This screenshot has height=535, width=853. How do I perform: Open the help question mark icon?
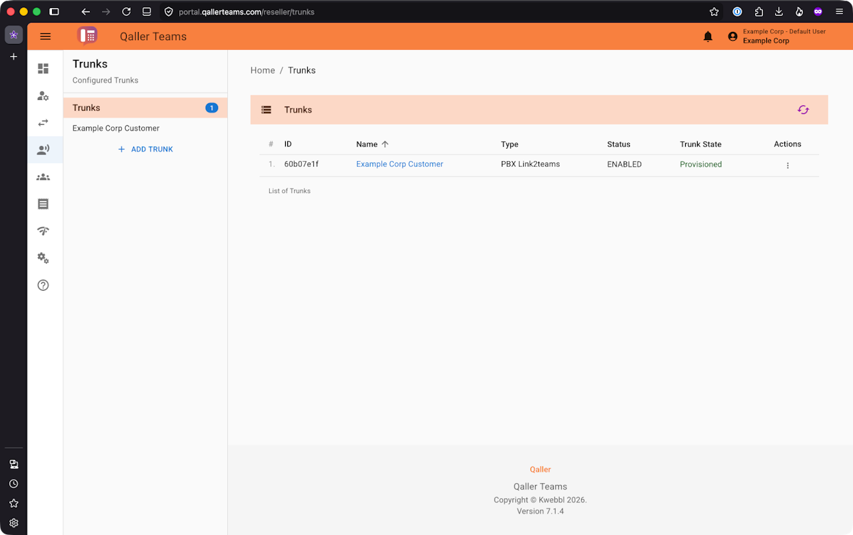pyautogui.click(x=43, y=285)
